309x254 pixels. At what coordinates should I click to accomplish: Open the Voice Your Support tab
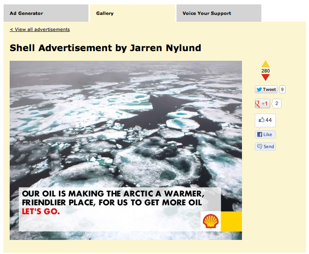point(219,13)
